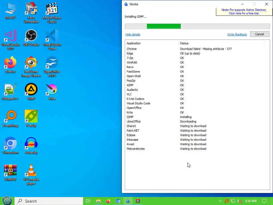Select GIMP's Installing status text

186,117
